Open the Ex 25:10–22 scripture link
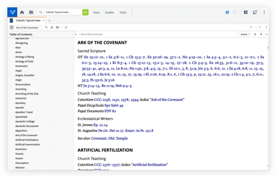Image resolution: width=276 pixels, height=177 pixels. pos(94,57)
